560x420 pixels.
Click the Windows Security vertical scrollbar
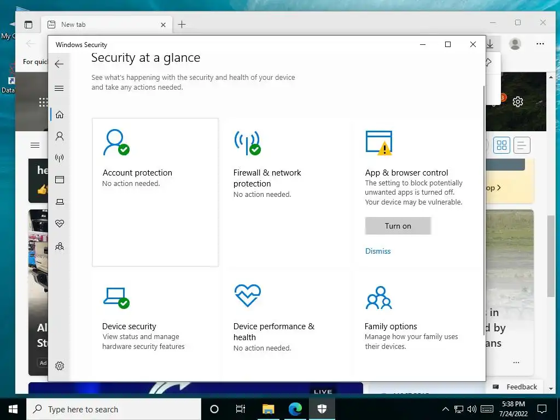coord(484,211)
